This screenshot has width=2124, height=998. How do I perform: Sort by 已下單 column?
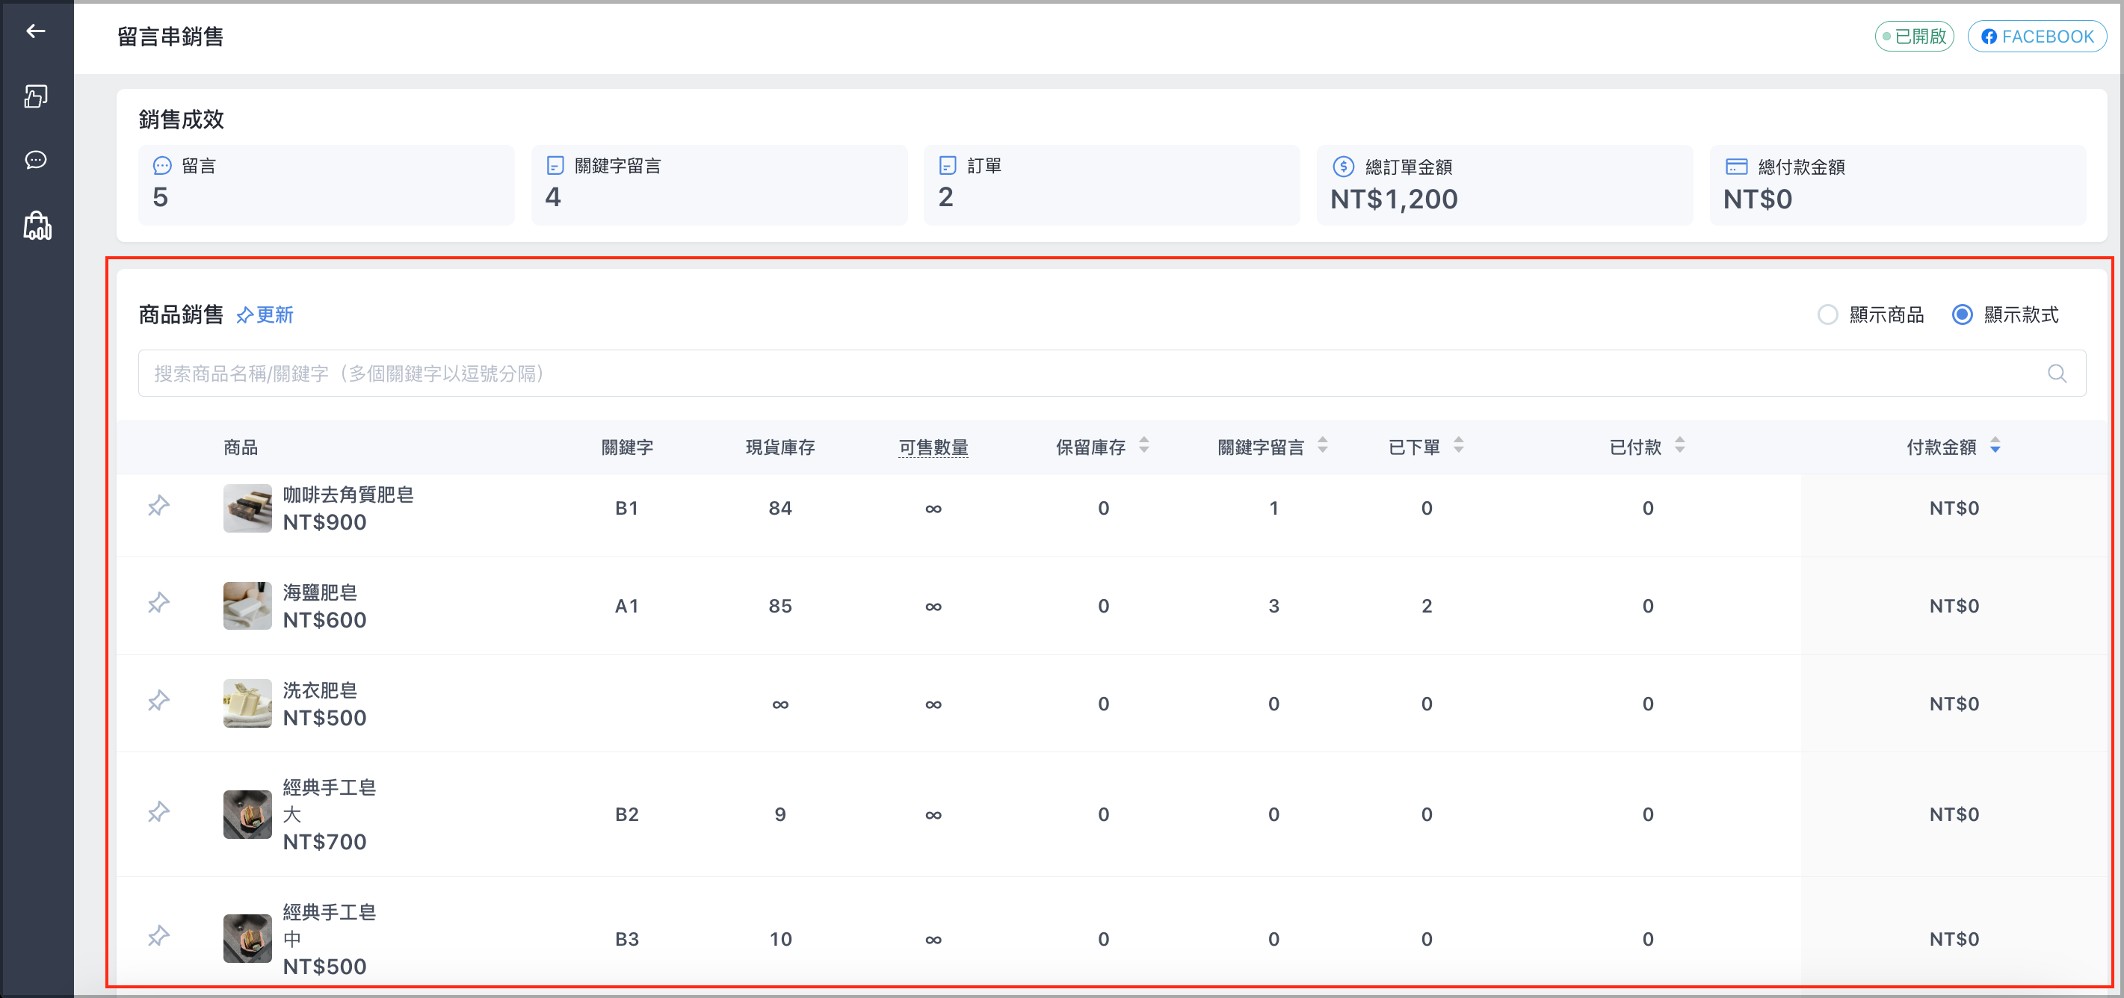coord(1459,445)
